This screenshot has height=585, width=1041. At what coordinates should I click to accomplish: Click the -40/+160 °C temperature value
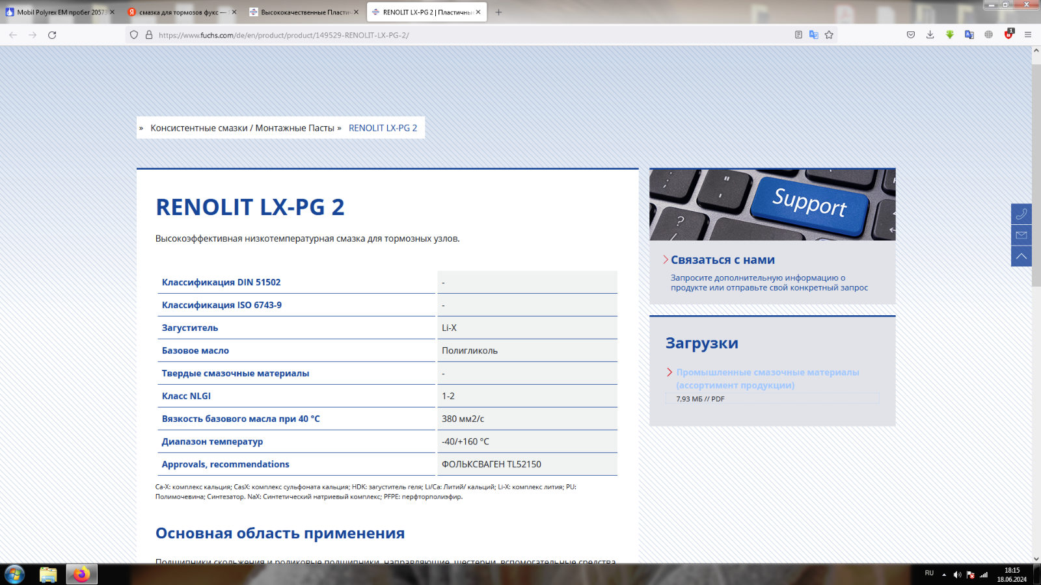(x=465, y=441)
